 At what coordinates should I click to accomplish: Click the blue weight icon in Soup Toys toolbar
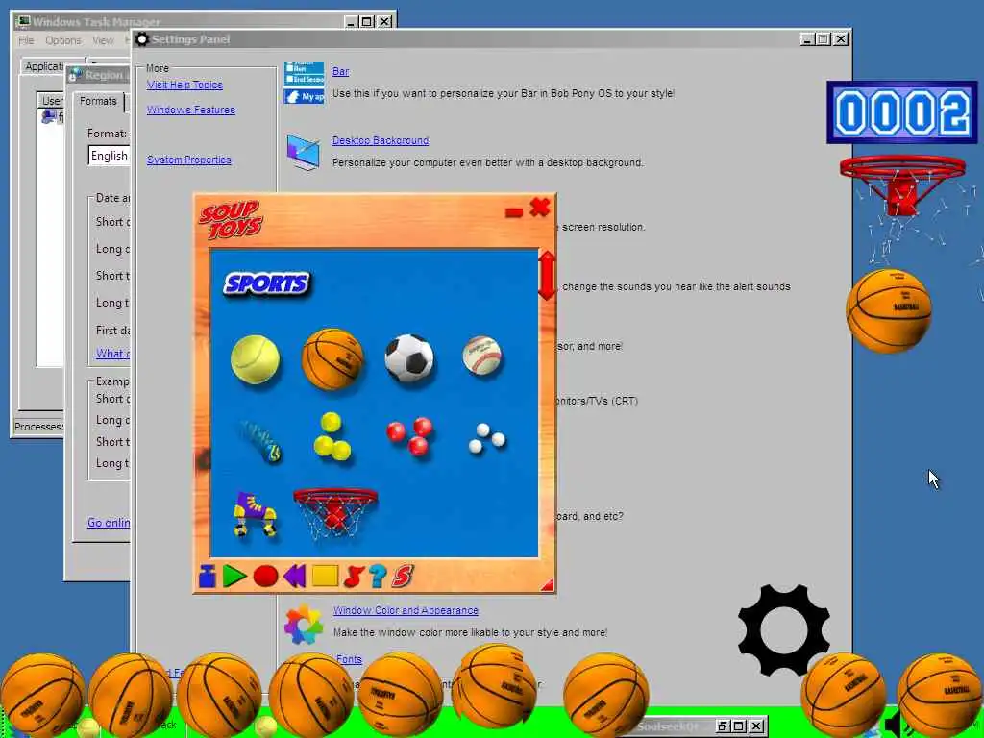click(208, 577)
